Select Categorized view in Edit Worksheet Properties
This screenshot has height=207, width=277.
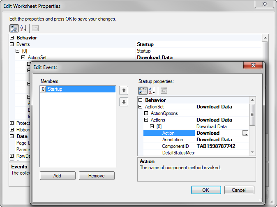click(14, 28)
